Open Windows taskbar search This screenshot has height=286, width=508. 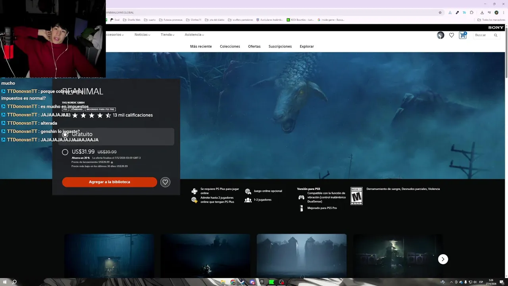pyautogui.click(x=15, y=282)
